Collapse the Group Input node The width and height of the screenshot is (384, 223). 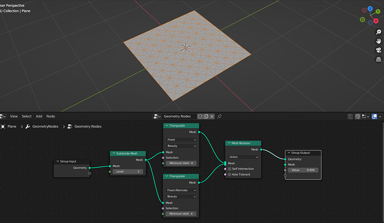[x=58, y=161]
